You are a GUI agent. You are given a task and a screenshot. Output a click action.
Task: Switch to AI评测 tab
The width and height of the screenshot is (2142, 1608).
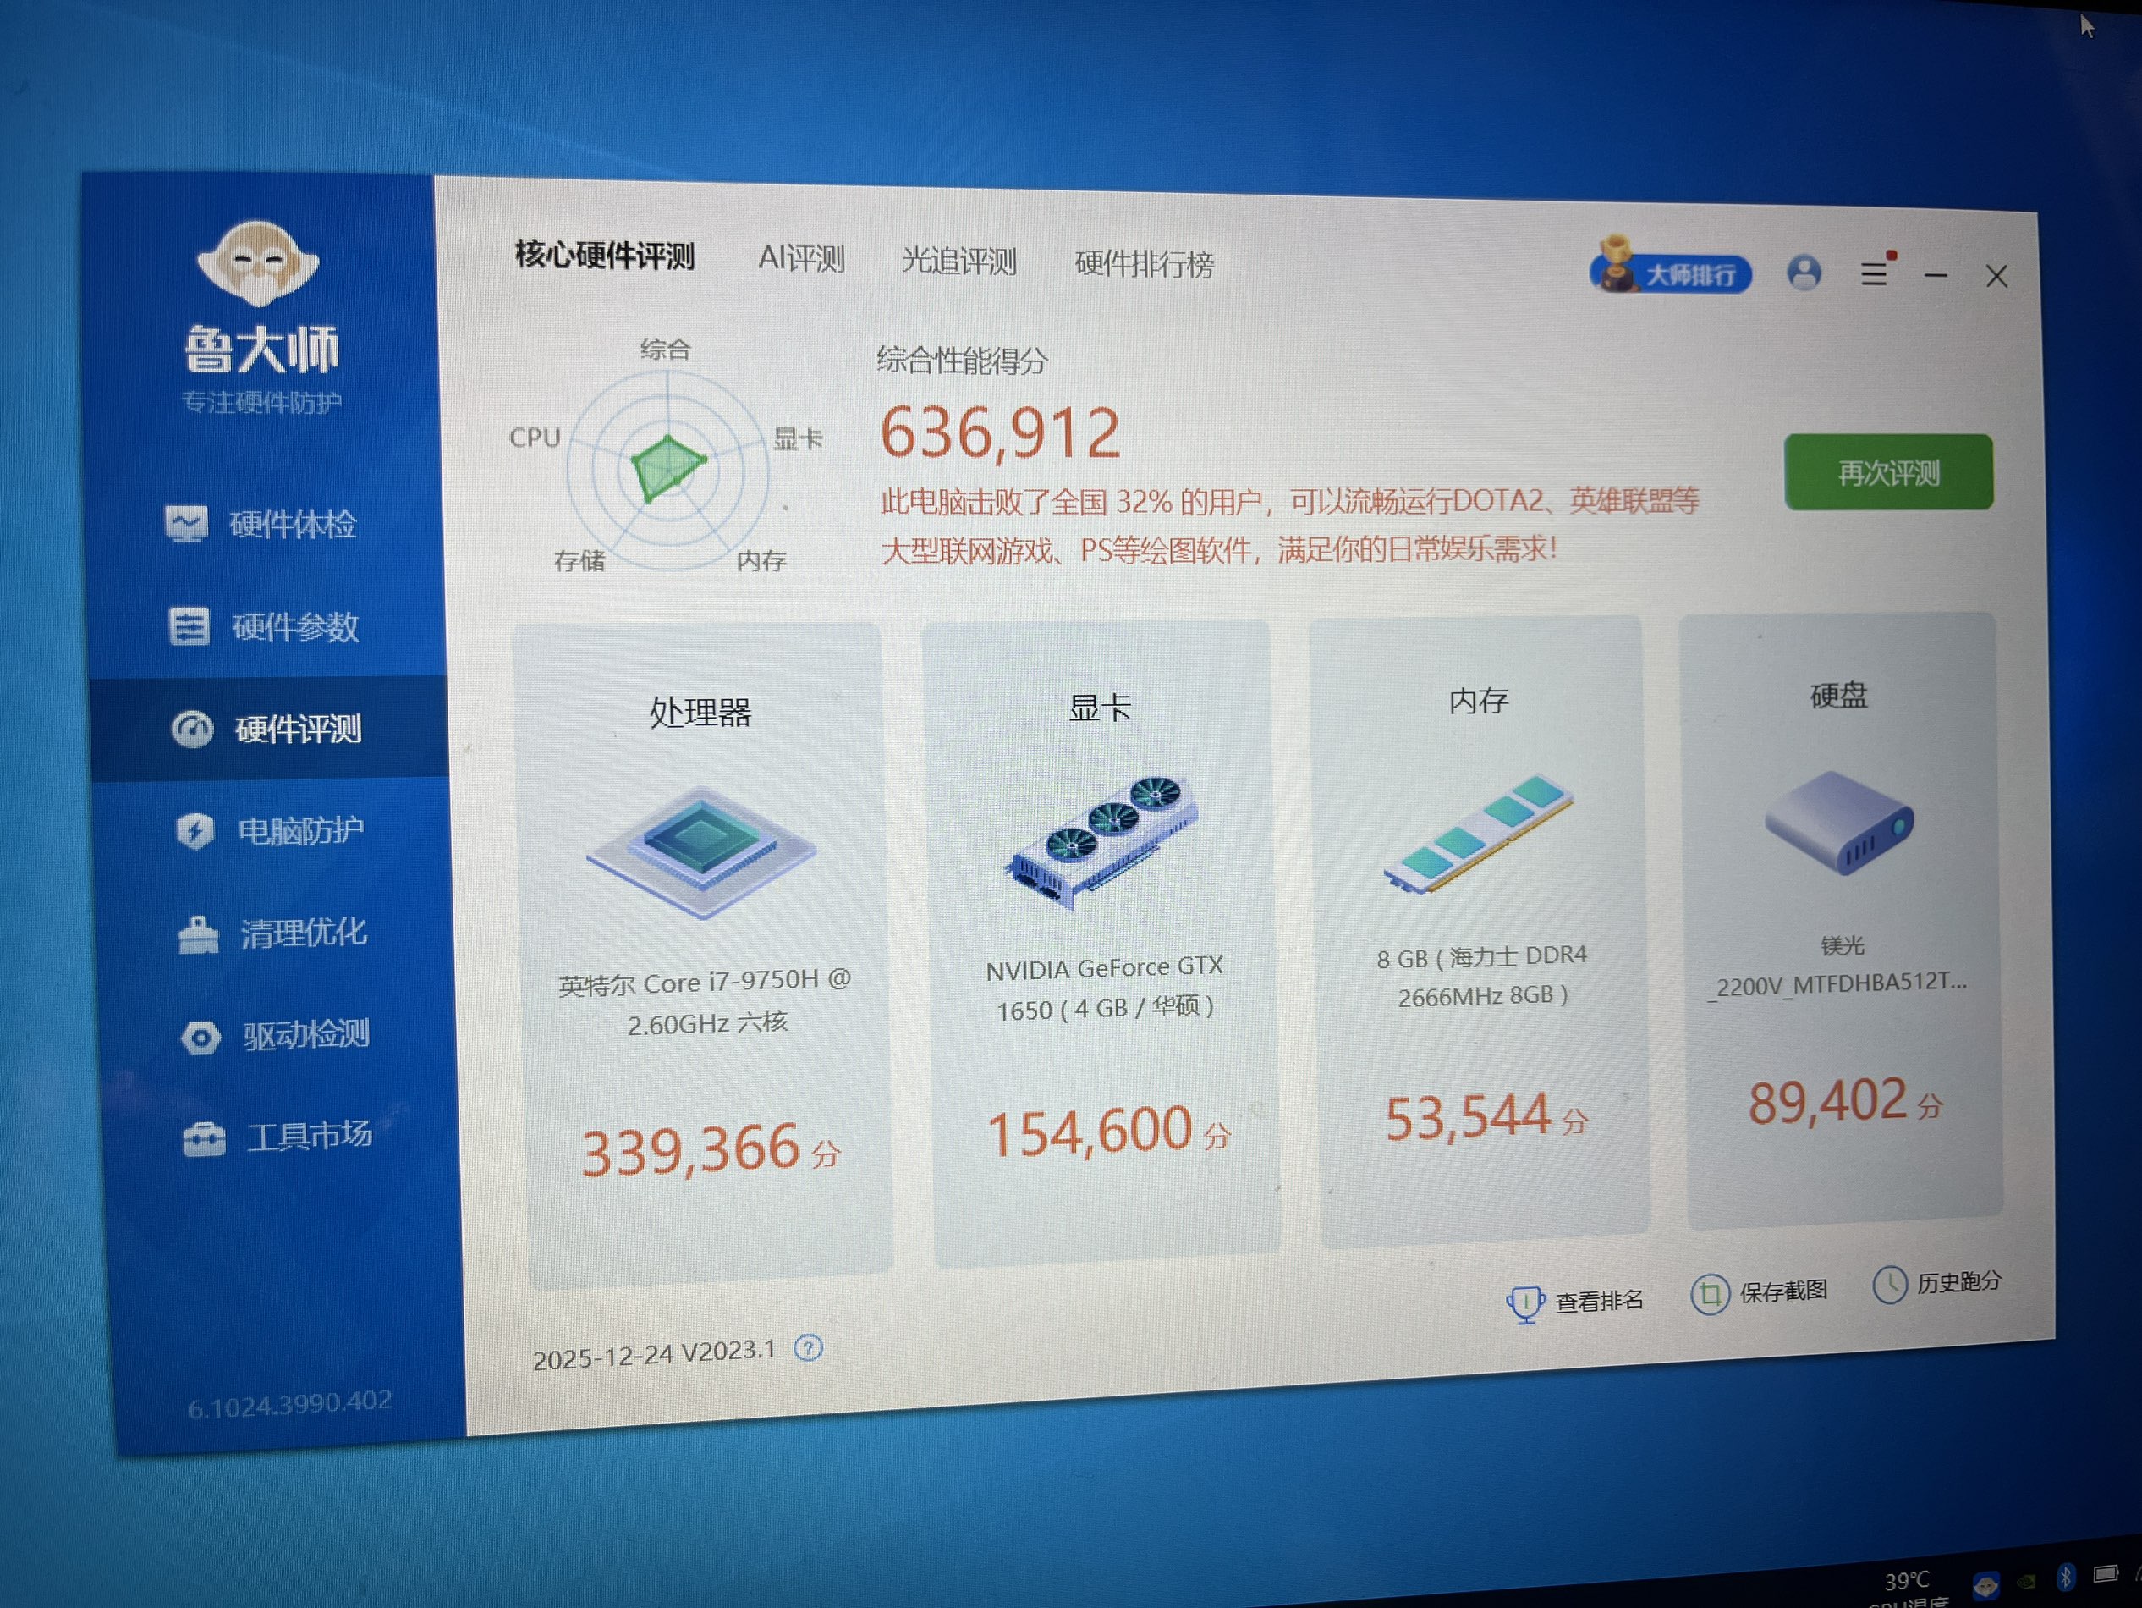point(801,259)
